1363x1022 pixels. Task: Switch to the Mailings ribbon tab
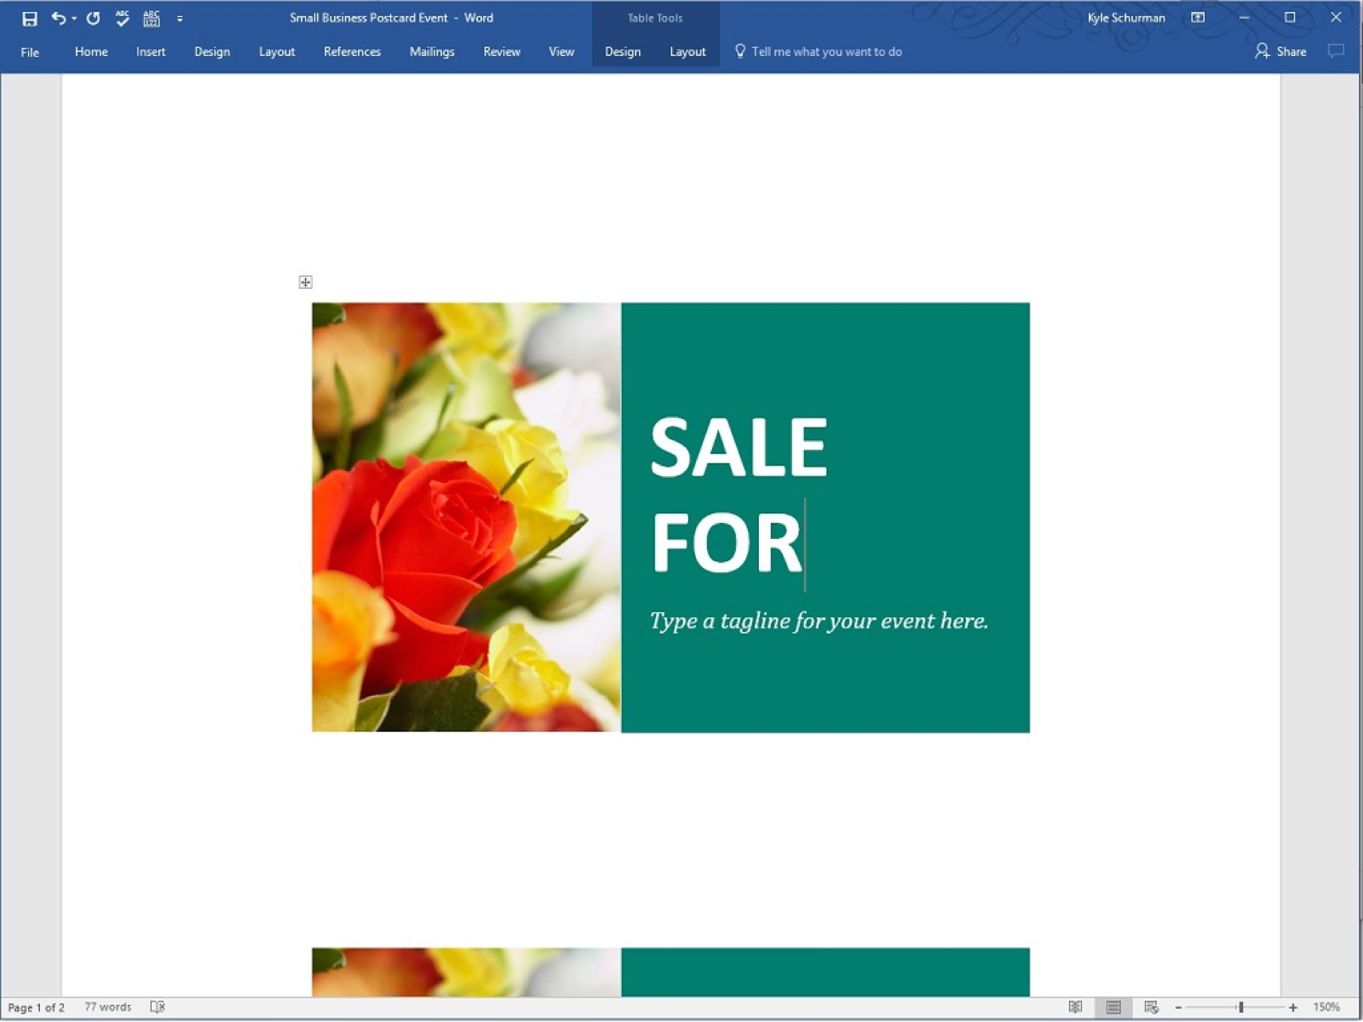(432, 51)
